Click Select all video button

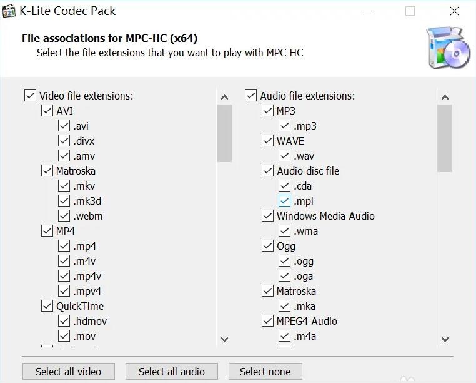click(x=69, y=372)
